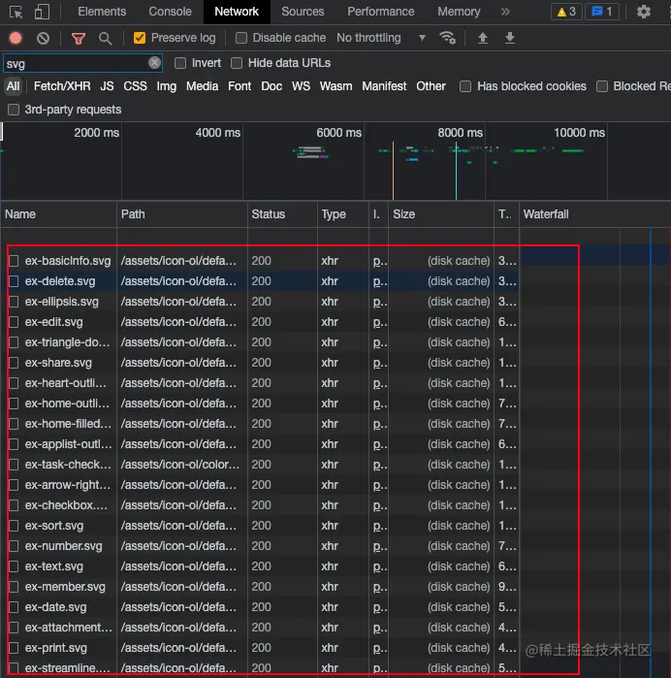
Task: Export HAR file with download arrow
Action: pos(510,38)
